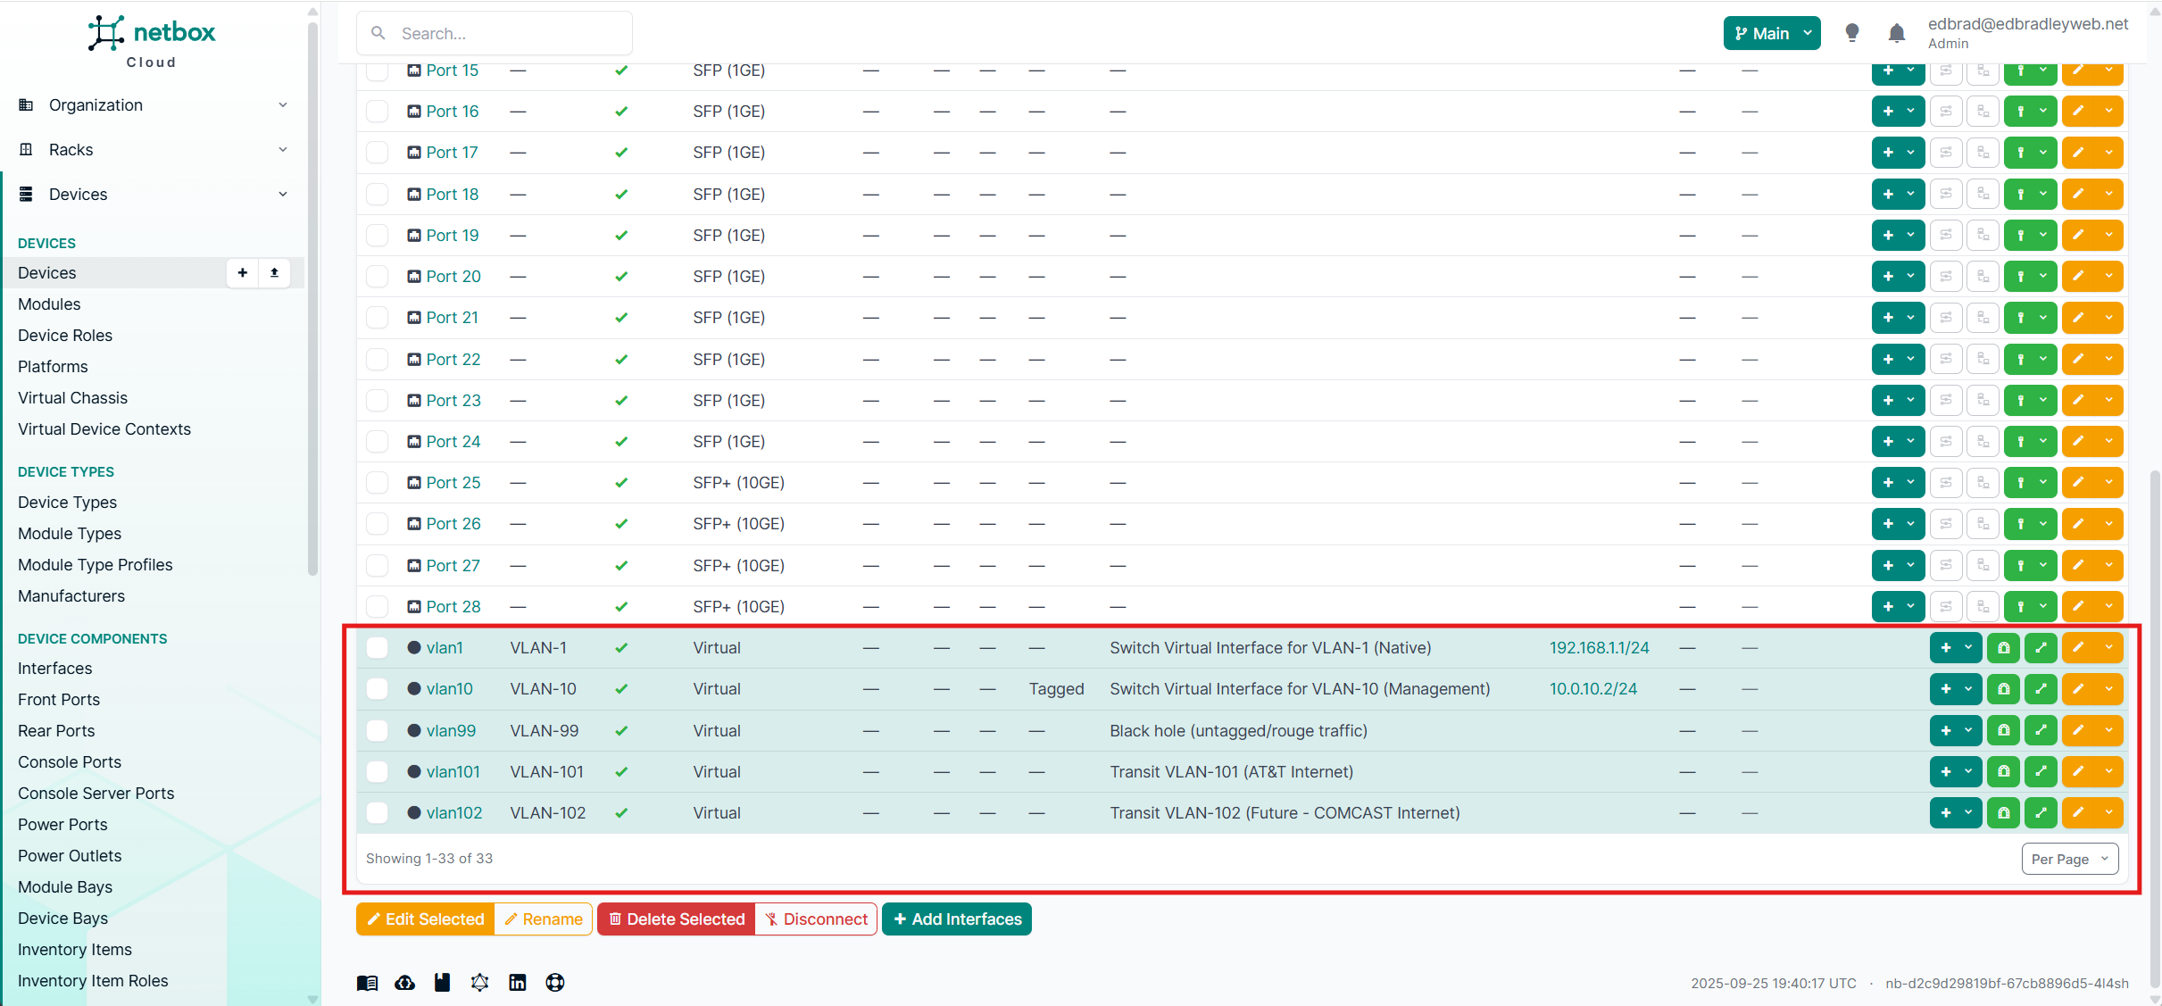
Task: Expand the Racks sidebar menu
Action: coord(152,150)
